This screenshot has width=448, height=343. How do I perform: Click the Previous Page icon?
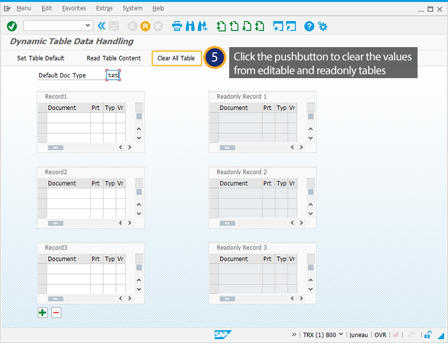coord(234,26)
